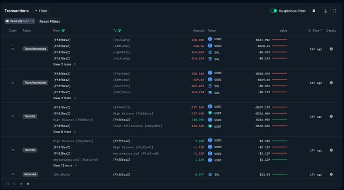Viewport: 344px width, 190px height.
Task: Click the Amount column header
Action: (198, 30)
